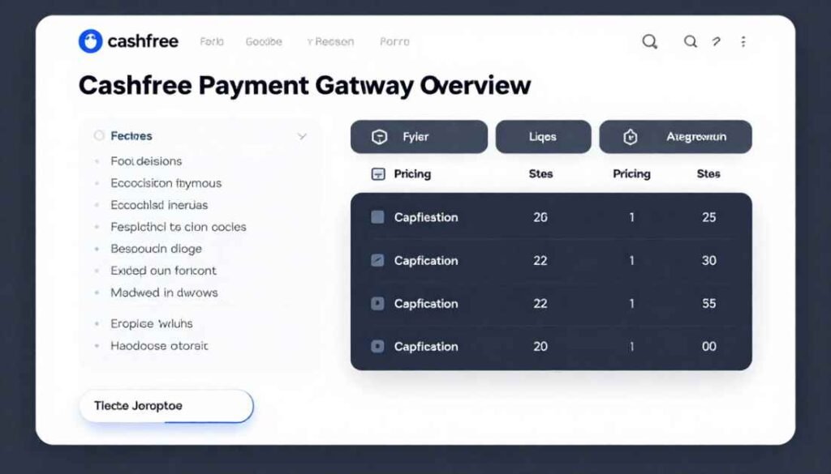Open the Food deisions sidebar link
Screen dimensions: 831x474
pos(146,161)
